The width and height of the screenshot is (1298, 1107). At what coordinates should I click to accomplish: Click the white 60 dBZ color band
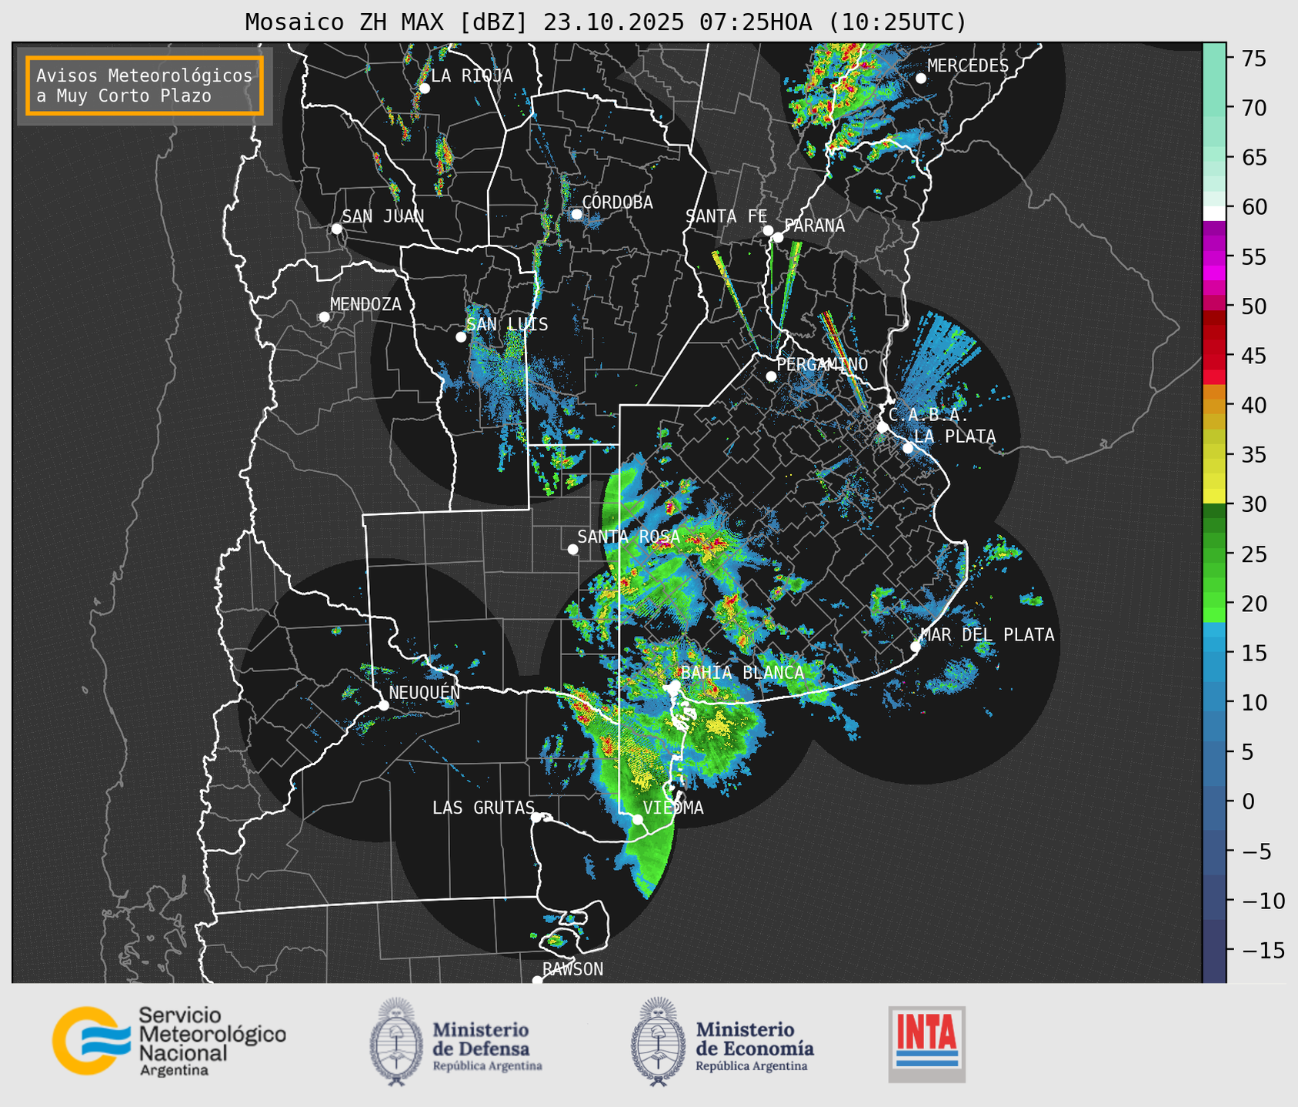[1214, 212]
